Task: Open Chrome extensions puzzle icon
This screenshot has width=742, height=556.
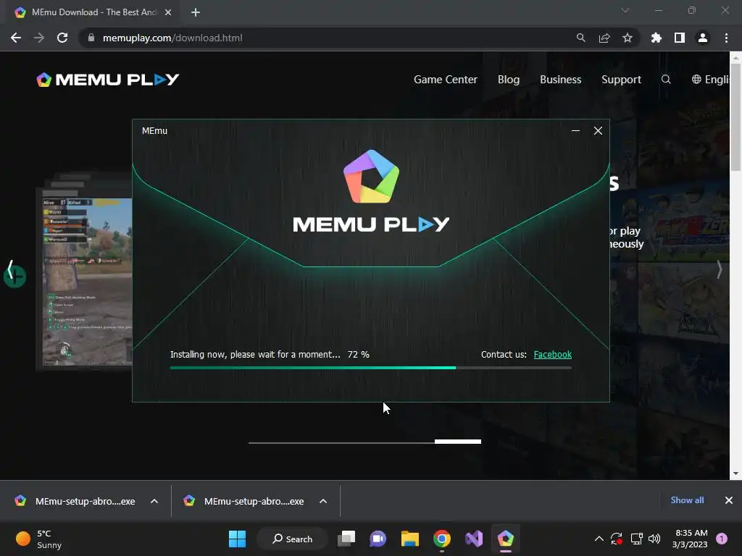Action: pyautogui.click(x=656, y=38)
